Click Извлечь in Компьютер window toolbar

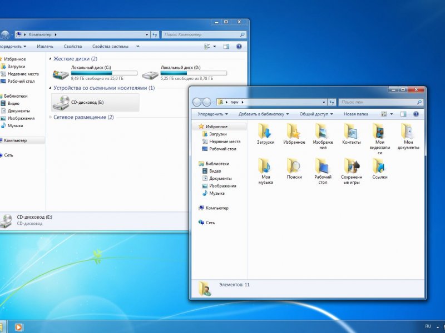tap(45, 47)
